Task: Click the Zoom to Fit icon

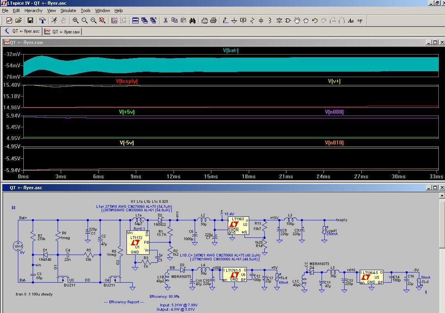Action: click(102, 20)
